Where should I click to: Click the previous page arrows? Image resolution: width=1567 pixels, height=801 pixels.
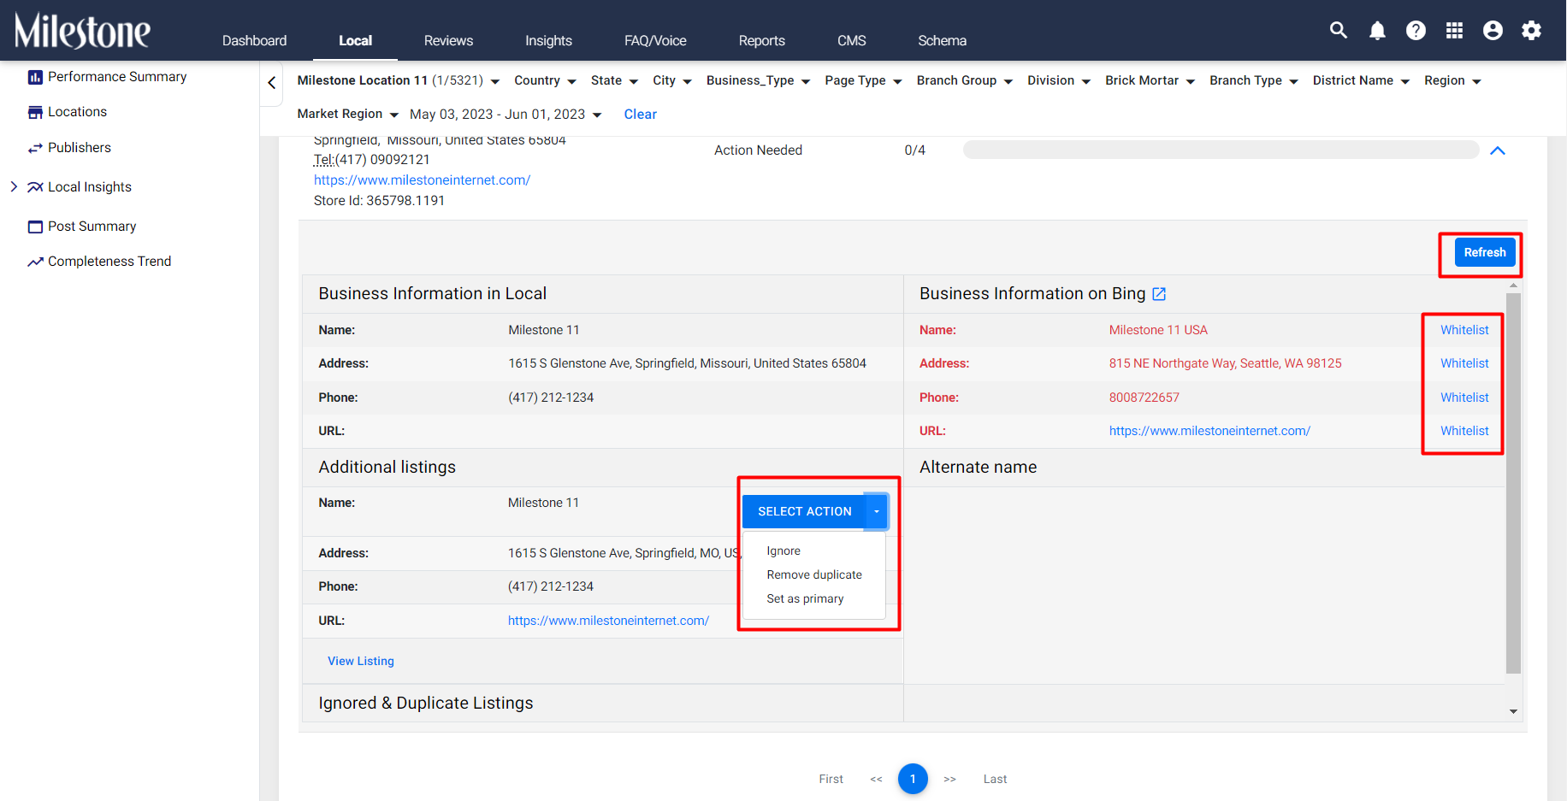coord(876,779)
